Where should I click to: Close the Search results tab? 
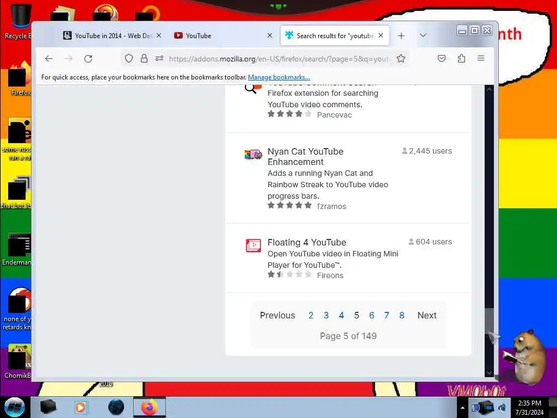click(x=380, y=35)
